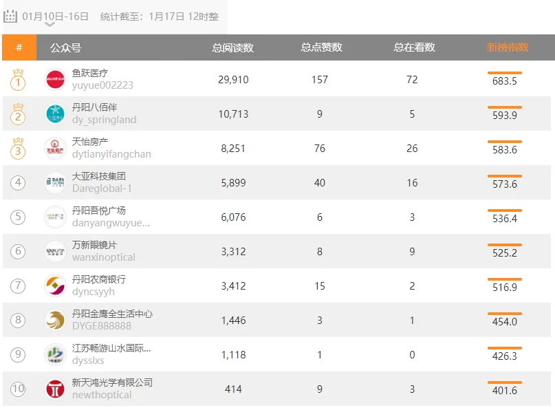Open the 鱼跃医疗 account avatar

55,79
